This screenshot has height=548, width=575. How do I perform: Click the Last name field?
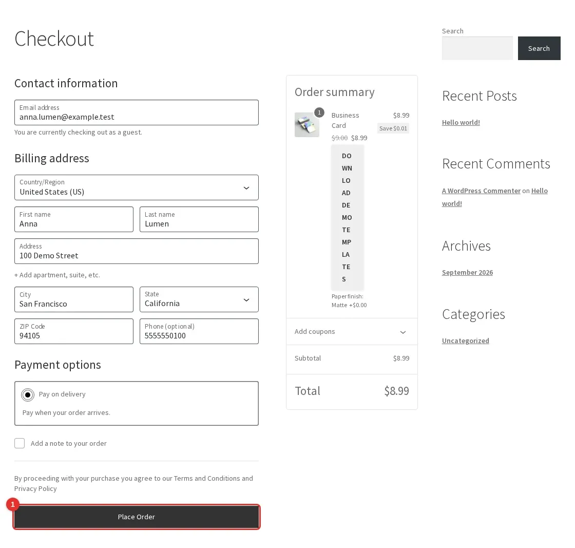(x=199, y=219)
